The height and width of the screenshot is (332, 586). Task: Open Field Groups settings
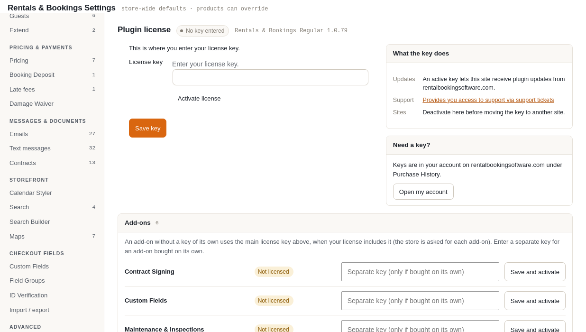pyautogui.click(x=52, y=281)
